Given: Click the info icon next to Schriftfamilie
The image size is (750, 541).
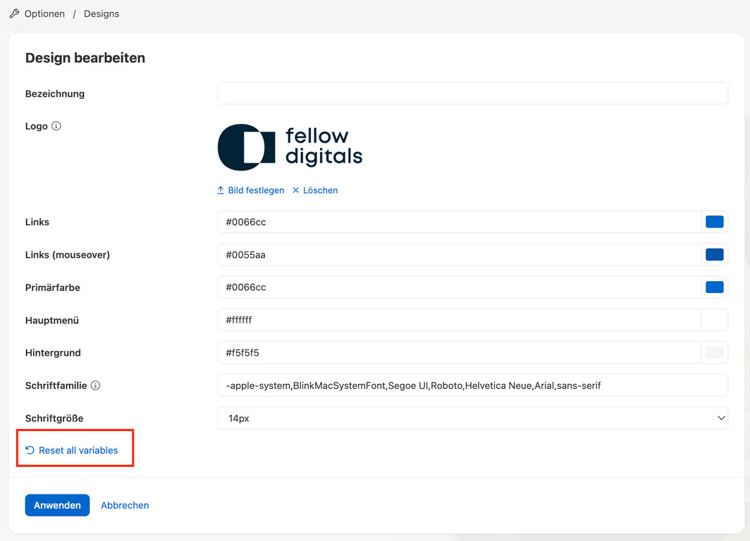Looking at the screenshot, I should point(96,385).
